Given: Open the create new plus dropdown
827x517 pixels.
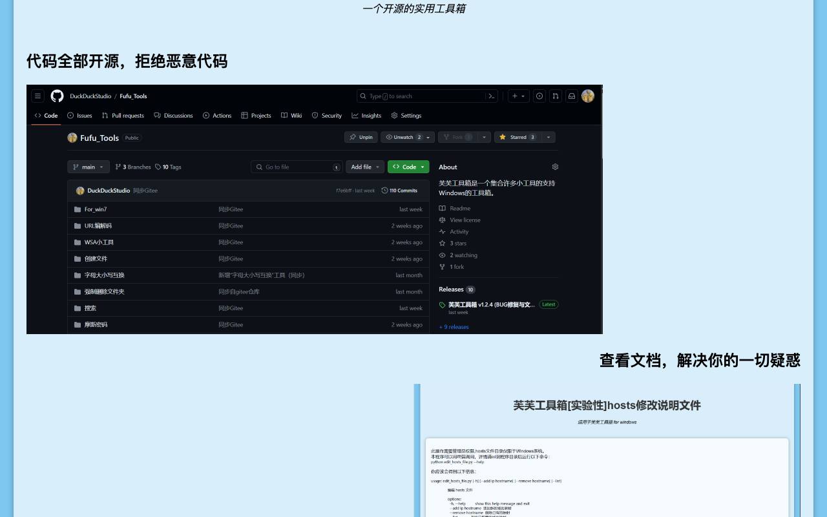Looking at the screenshot, I should point(519,96).
